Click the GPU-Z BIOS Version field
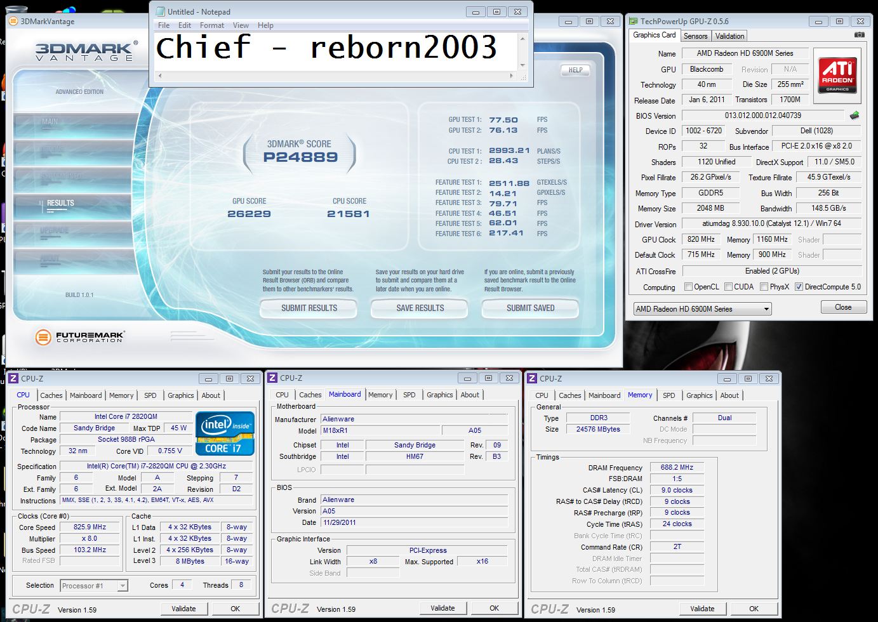The image size is (878, 622). 762,116
